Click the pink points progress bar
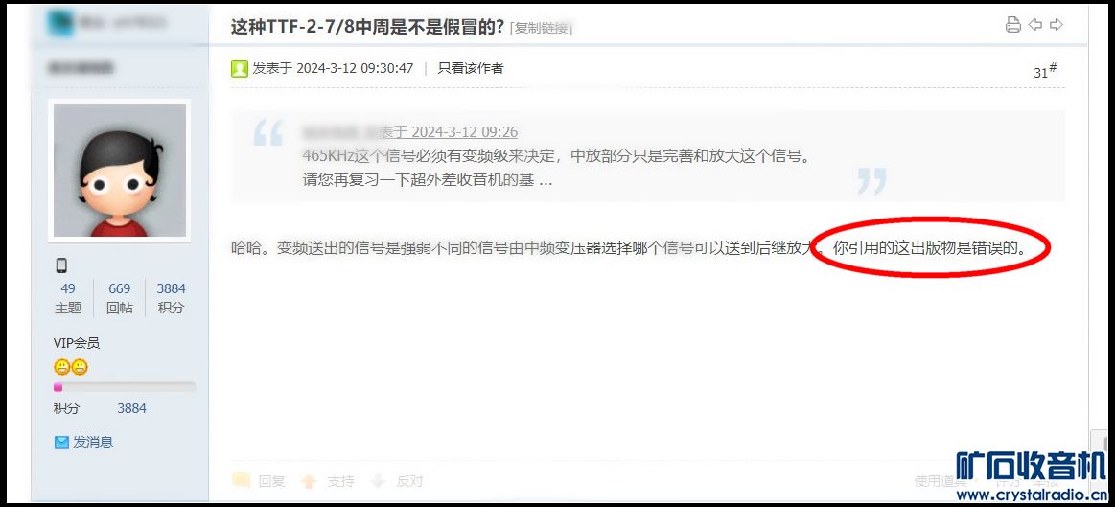This screenshot has height=507, width=1115. point(125,387)
